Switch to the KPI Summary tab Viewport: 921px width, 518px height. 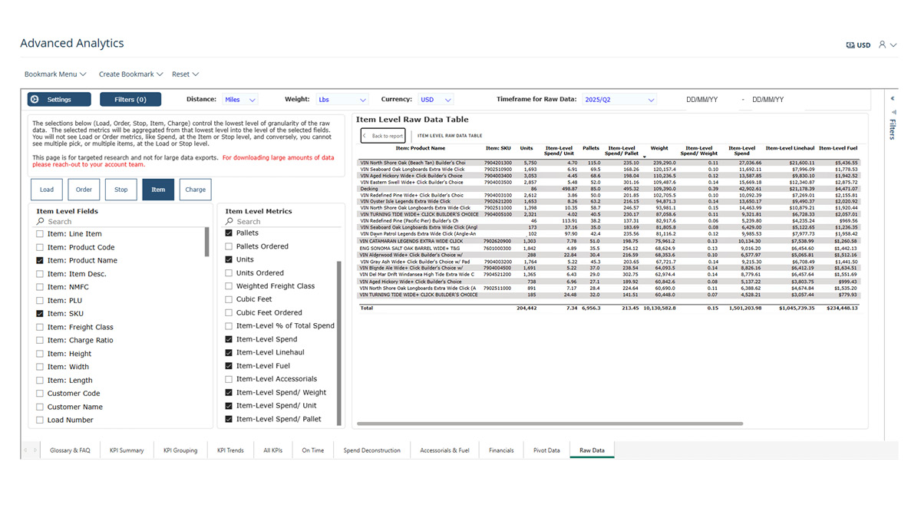pyautogui.click(x=126, y=450)
